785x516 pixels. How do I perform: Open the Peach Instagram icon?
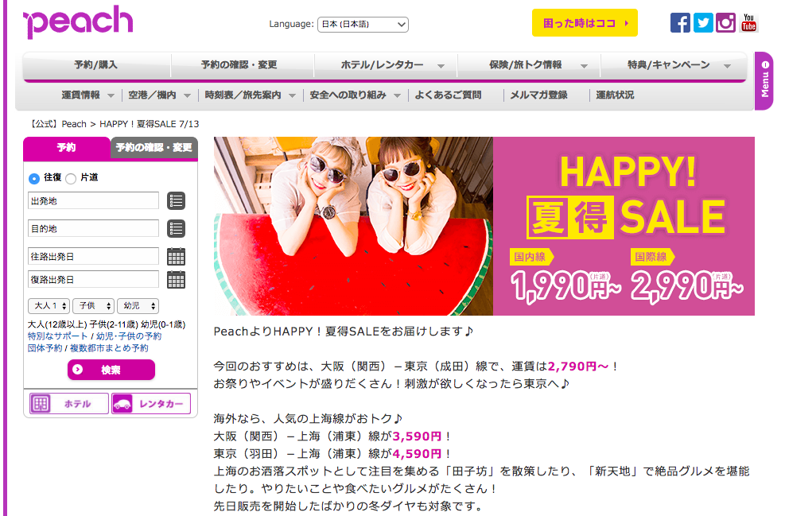[x=725, y=23]
